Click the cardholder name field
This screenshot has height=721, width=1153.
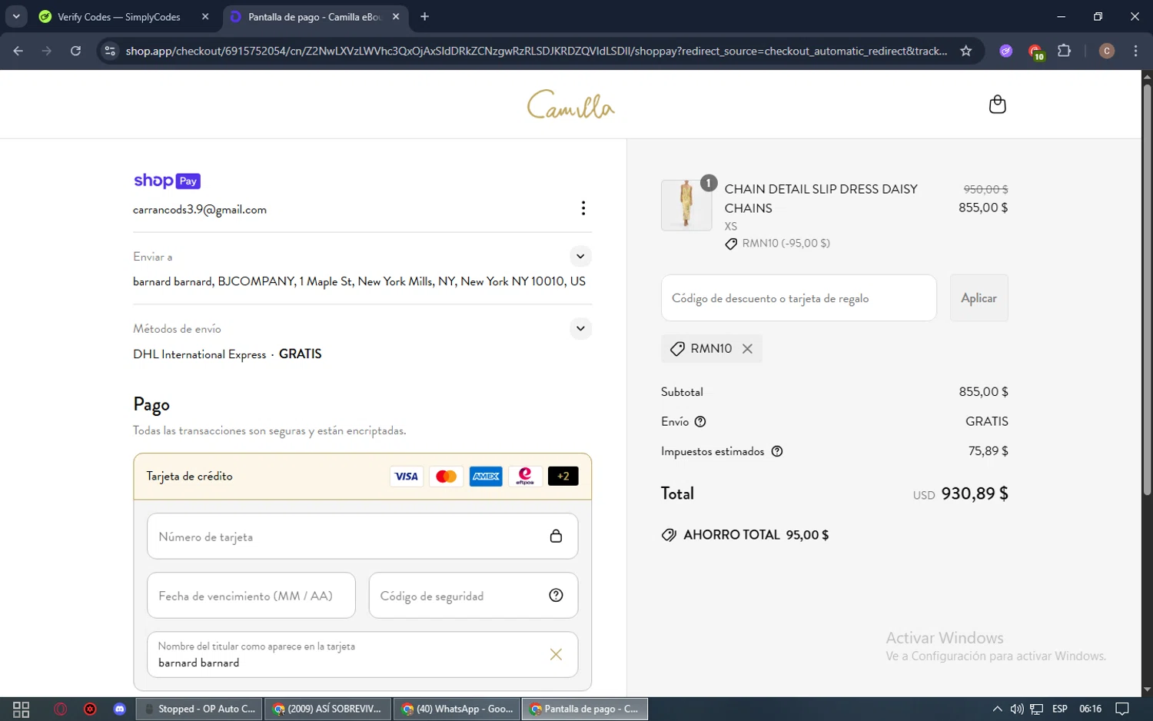coord(362,655)
